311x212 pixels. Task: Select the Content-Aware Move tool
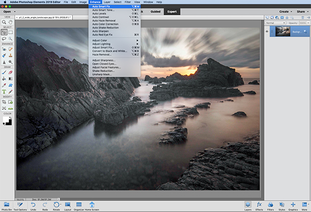coord(4,108)
